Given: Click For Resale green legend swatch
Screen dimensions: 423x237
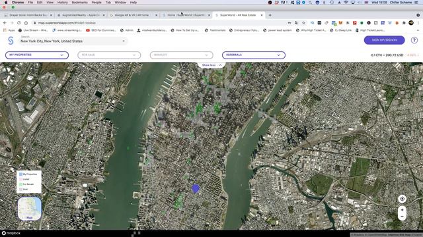Looking at the screenshot, I should (x=20, y=184).
